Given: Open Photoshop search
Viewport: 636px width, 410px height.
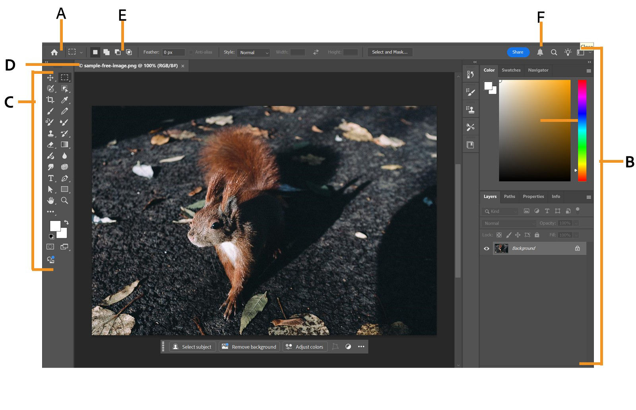Looking at the screenshot, I should (554, 52).
